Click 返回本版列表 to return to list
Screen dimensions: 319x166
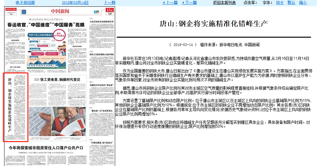pyautogui.click(x=224, y=3)
